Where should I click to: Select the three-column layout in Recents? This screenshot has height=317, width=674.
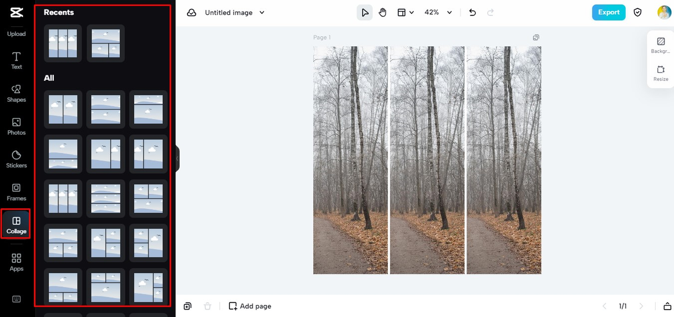[x=63, y=43]
